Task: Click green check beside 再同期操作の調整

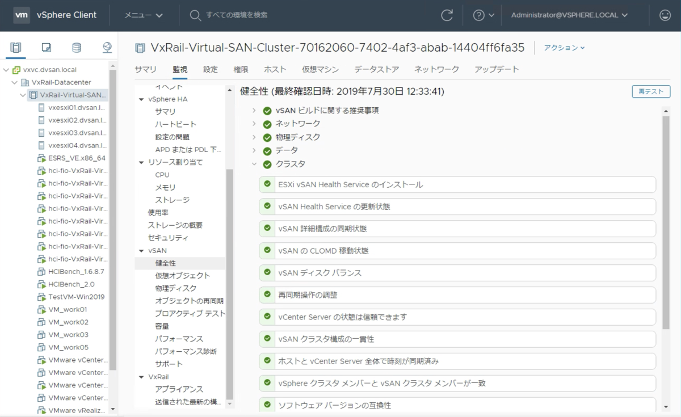Action: [267, 294]
